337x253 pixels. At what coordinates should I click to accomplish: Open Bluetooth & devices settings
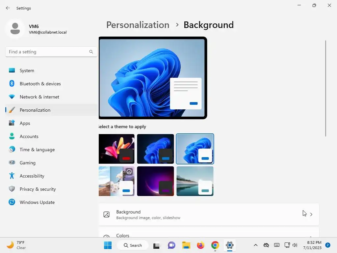click(x=51, y=84)
